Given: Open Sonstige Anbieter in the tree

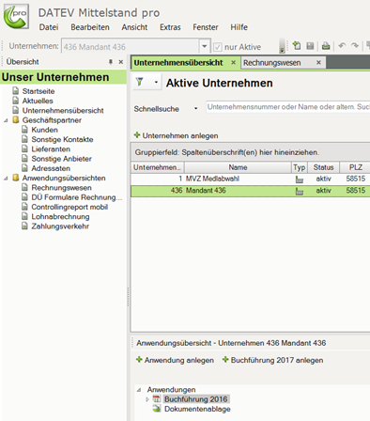Looking at the screenshot, I should [61, 159].
